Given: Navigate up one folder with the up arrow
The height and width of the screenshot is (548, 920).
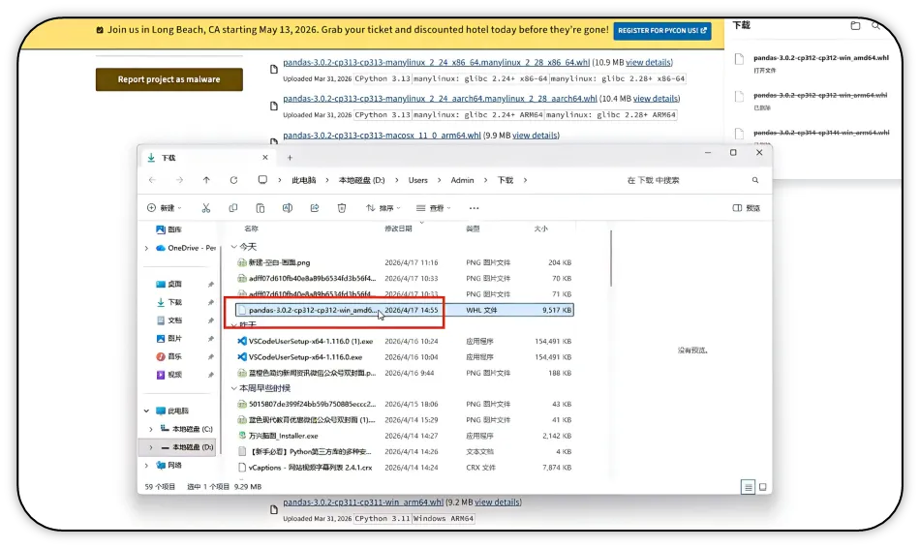Looking at the screenshot, I should (x=206, y=180).
